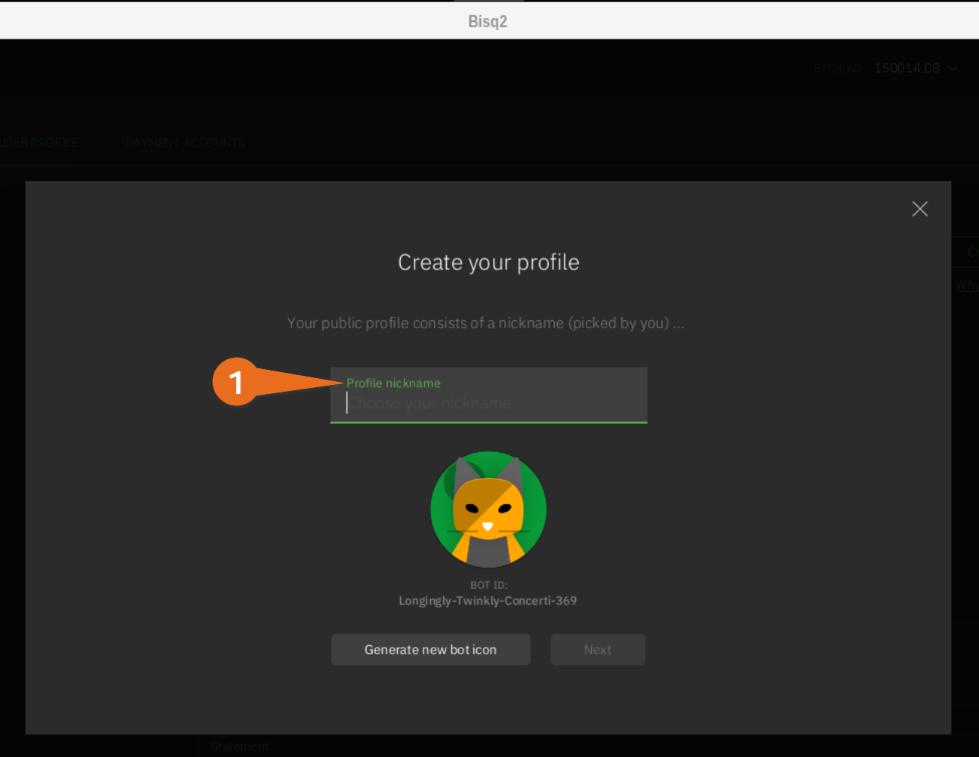Expand the BTC/CAD market price chevron

pyautogui.click(x=953, y=69)
